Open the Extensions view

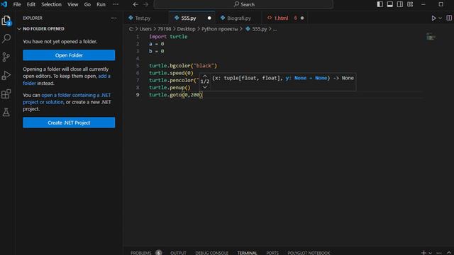point(6,94)
